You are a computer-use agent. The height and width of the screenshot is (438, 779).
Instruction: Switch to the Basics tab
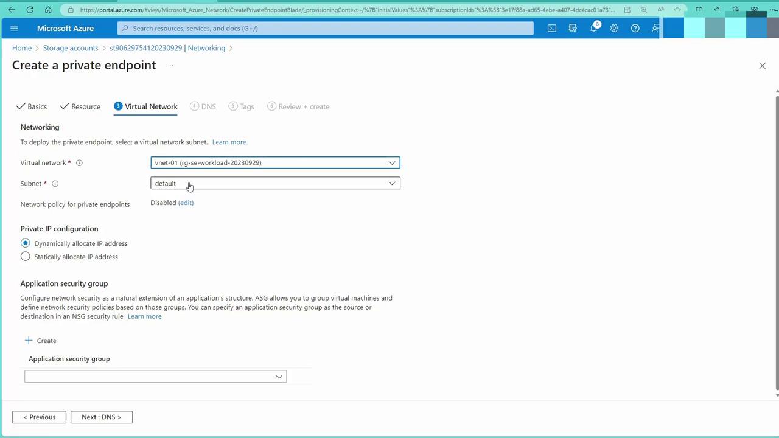32,106
